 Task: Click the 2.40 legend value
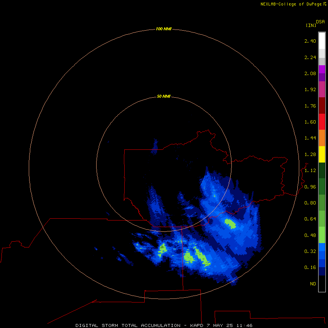tap(310, 41)
